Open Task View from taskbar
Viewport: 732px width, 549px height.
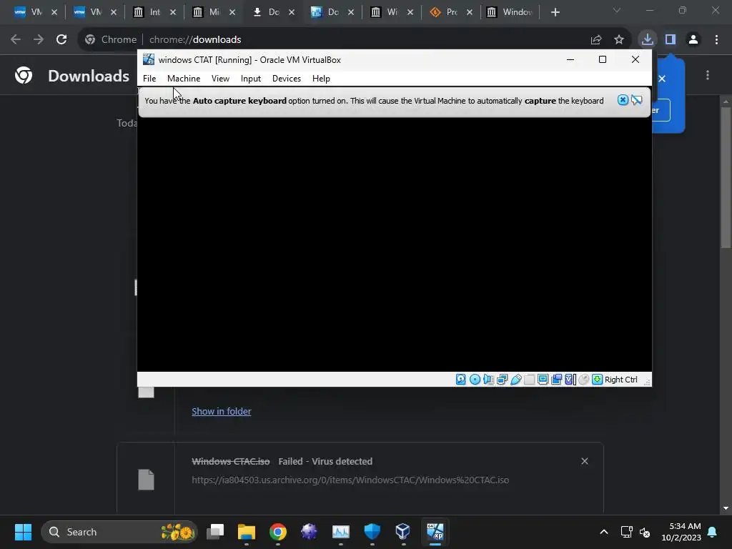click(x=216, y=532)
